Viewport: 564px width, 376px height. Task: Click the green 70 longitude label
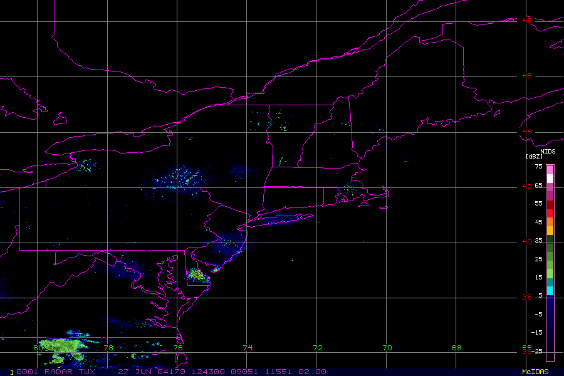[387, 348]
